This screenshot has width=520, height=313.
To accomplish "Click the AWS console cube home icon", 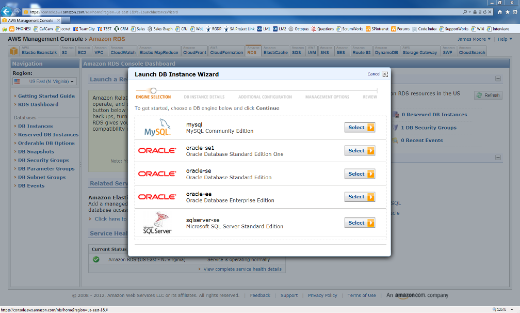I will [13, 51].
